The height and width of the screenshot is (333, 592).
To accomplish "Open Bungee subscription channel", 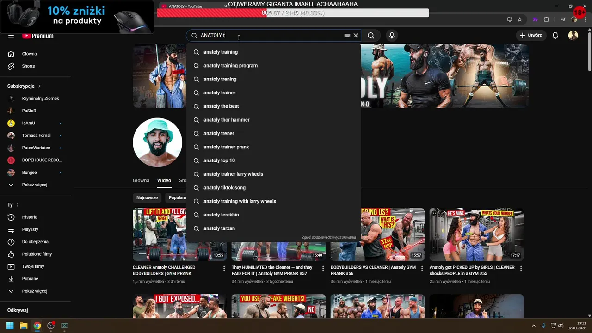I will [x=36, y=173].
